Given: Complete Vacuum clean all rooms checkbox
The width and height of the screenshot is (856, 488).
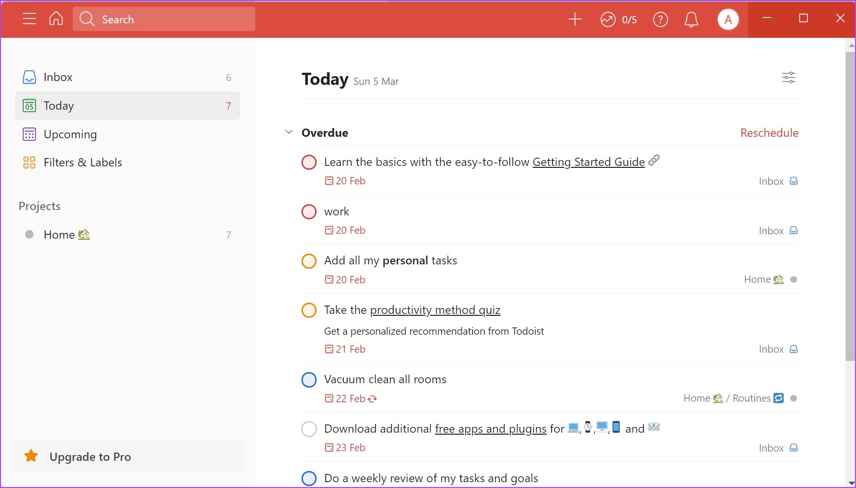Looking at the screenshot, I should (x=309, y=380).
